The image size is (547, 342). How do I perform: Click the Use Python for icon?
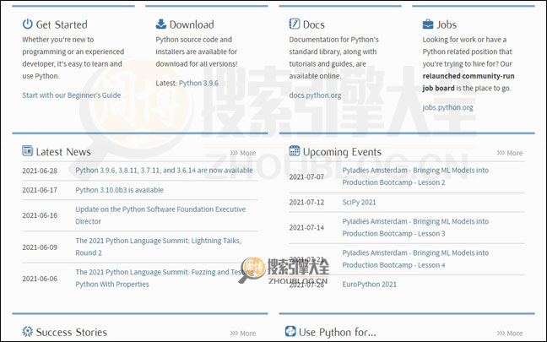click(x=290, y=331)
